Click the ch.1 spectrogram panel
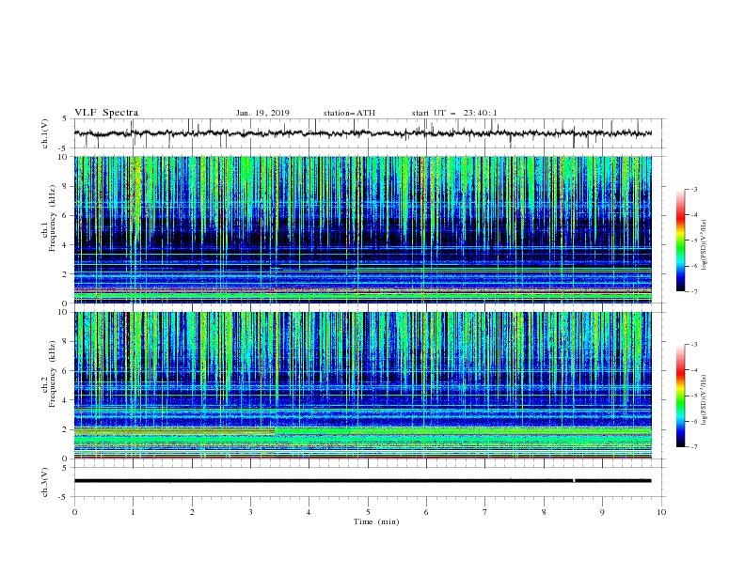This screenshot has width=745, height=575. click(362, 229)
